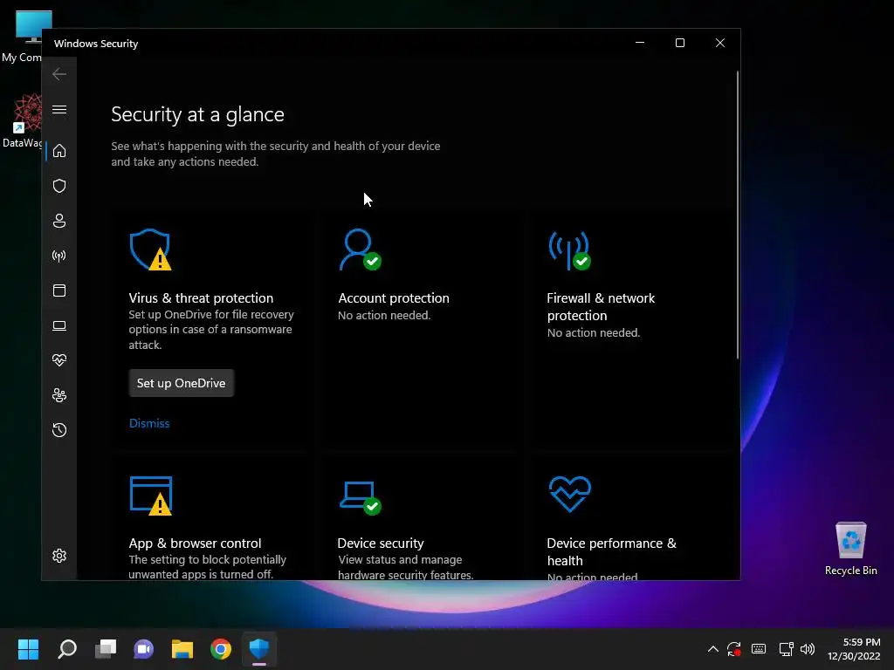
Task: Open Firewall & network antenna sidebar icon
Action: pos(59,256)
